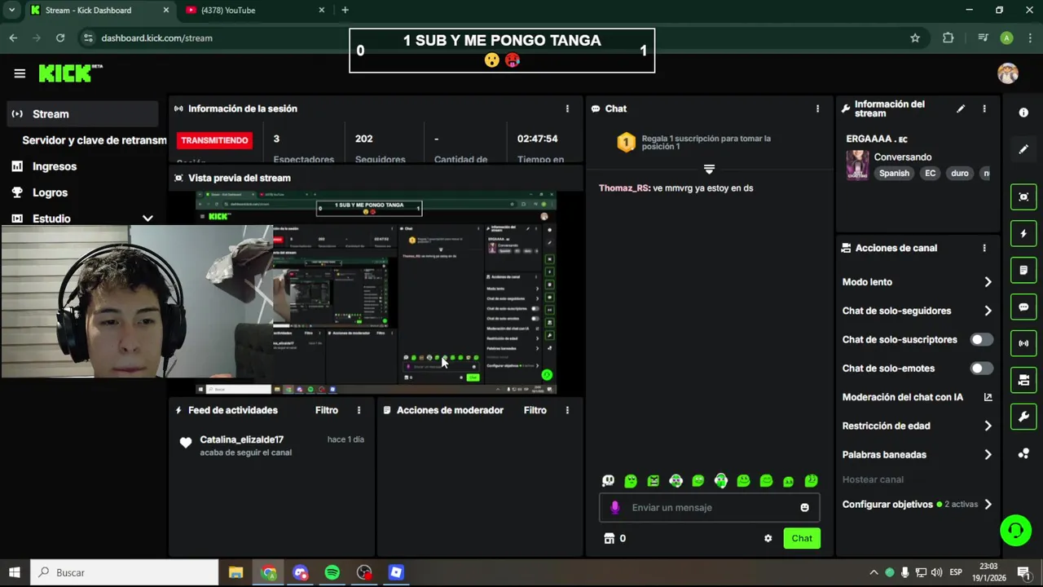Click Catalina_elizalde17 in the activity feed
Screen dimensions: 1043x587
coord(241,439)
